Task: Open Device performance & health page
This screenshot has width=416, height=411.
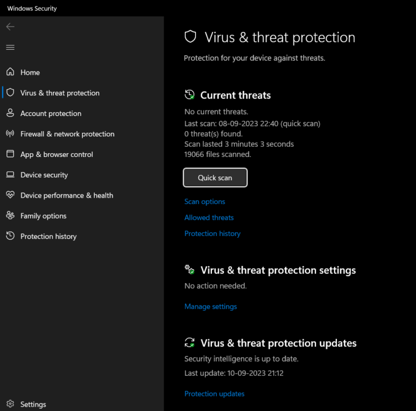Action: pos(67,195)
